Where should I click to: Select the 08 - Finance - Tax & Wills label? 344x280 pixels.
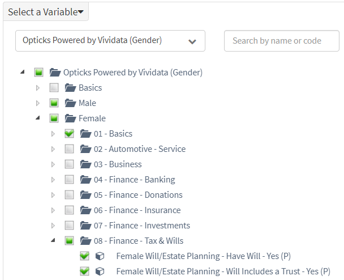[x=139, y=241]
